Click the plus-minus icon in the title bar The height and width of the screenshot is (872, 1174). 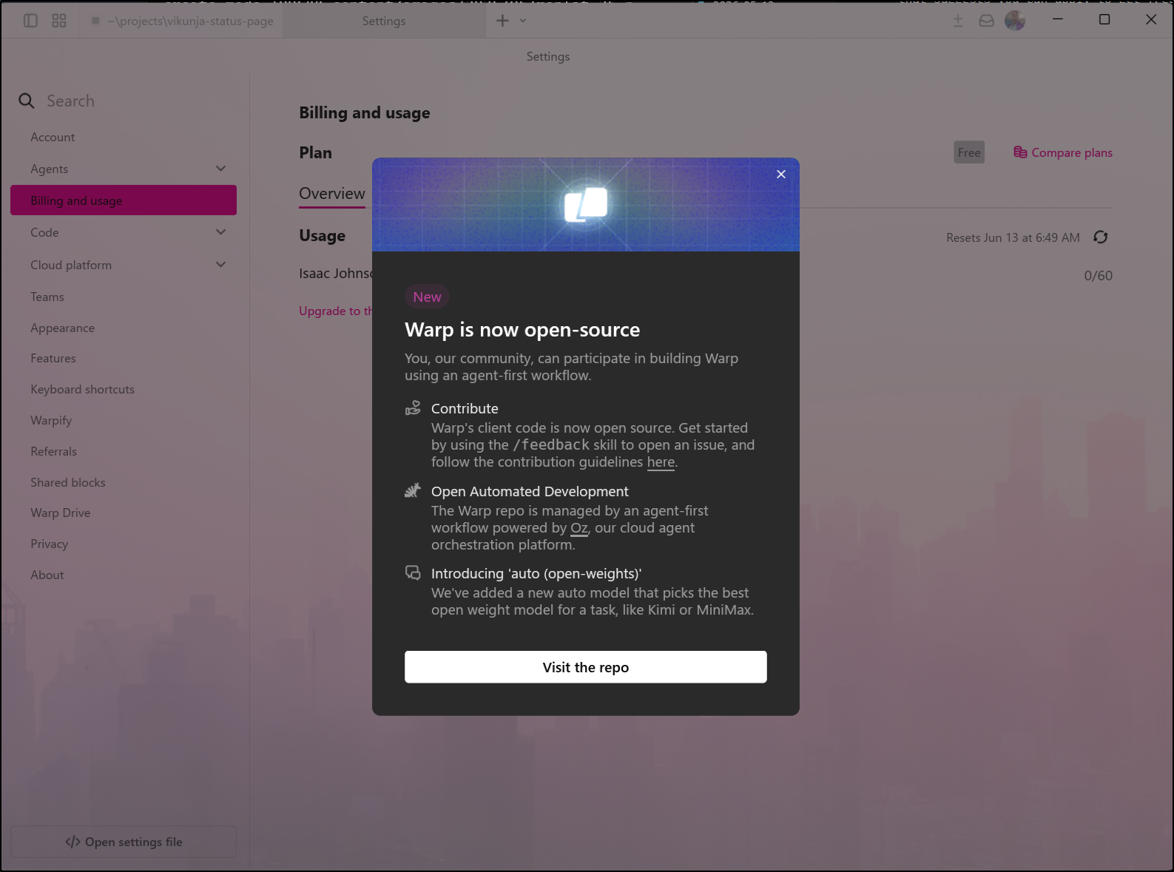point(958,21)
